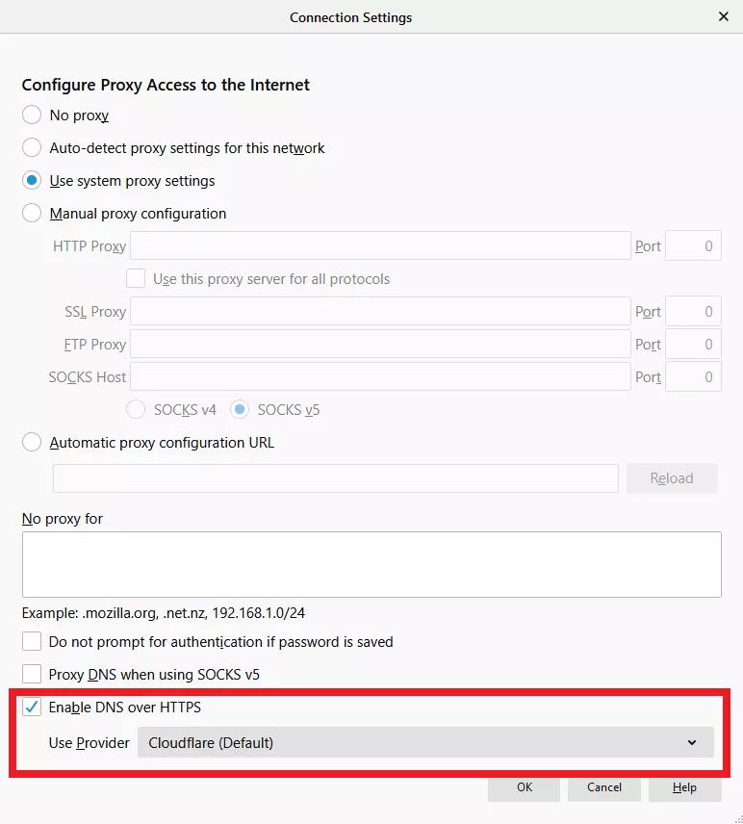This screenshot has height=824, width=743.
Task: Select Use system proxy settings
Action: (32, 181)
